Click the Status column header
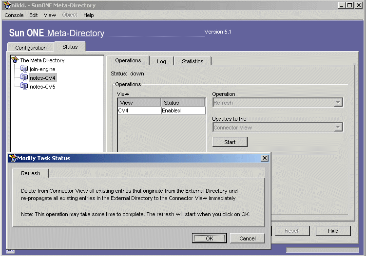 tap(183, 103)
